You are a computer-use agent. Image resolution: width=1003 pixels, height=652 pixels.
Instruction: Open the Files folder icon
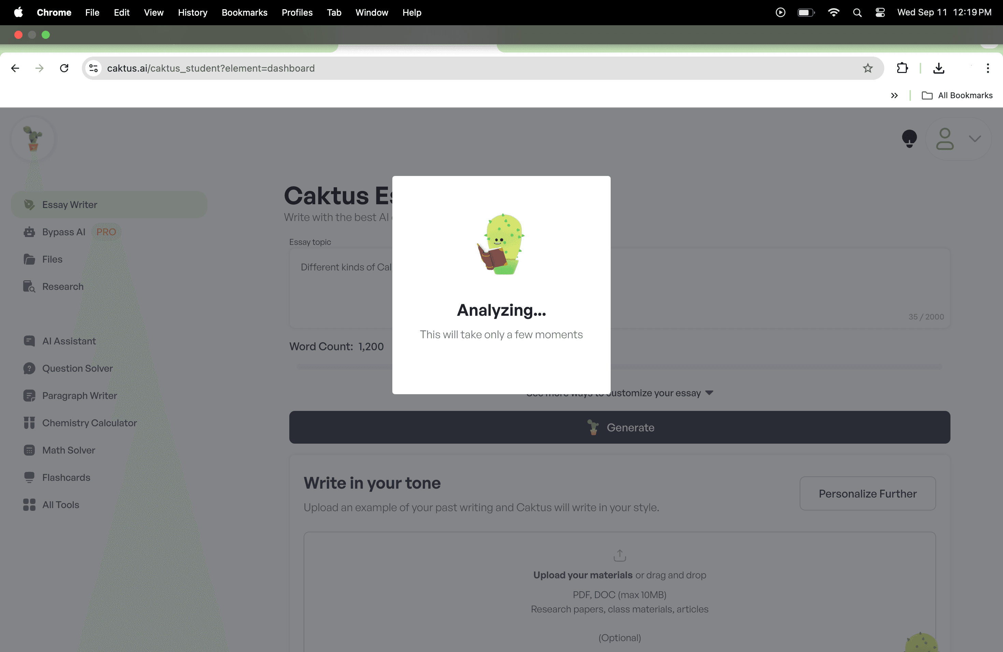29,260
